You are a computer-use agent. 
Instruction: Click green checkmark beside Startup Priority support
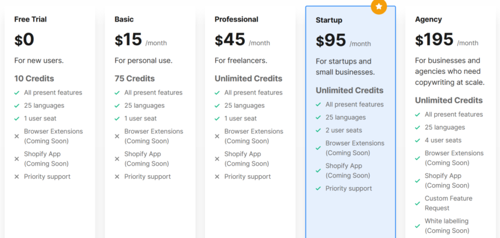click(x=318, y=188)
